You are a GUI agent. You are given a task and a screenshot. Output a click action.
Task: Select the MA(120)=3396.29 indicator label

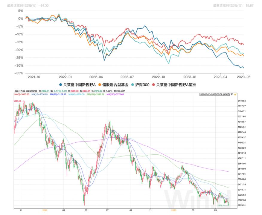tap(95, 94)
